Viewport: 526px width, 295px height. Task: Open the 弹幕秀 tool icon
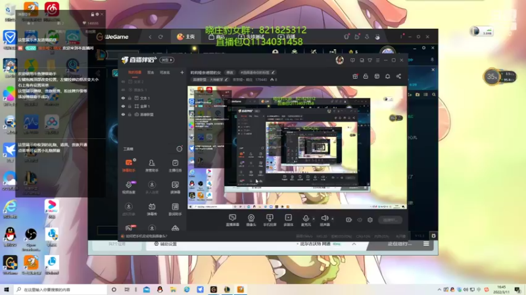click(152, 209)
